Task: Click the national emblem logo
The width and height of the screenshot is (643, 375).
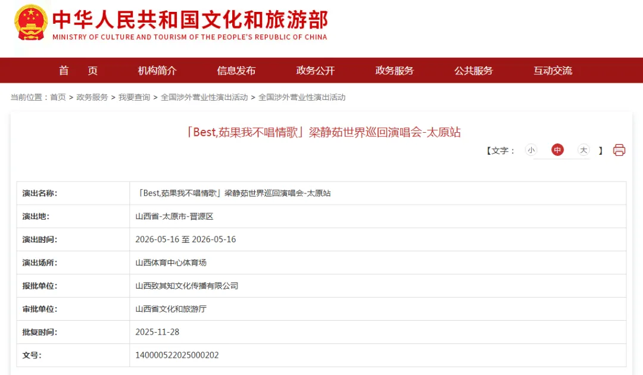Action: [31, 23]
